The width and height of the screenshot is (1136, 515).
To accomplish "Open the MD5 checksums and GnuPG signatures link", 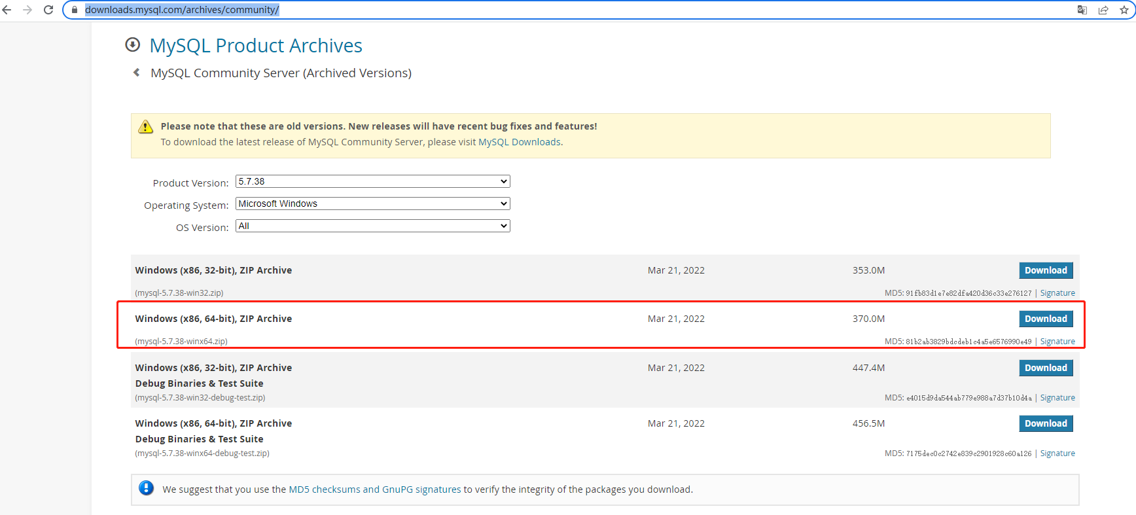I will 375,489.
